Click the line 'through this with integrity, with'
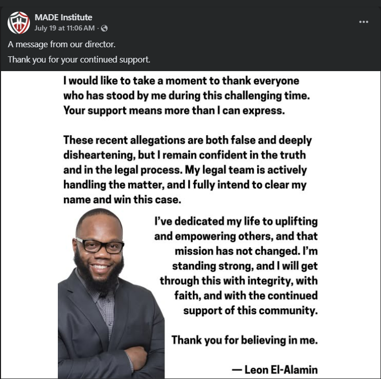The height and width of the screenshot is (379, 381). [238, 281]
